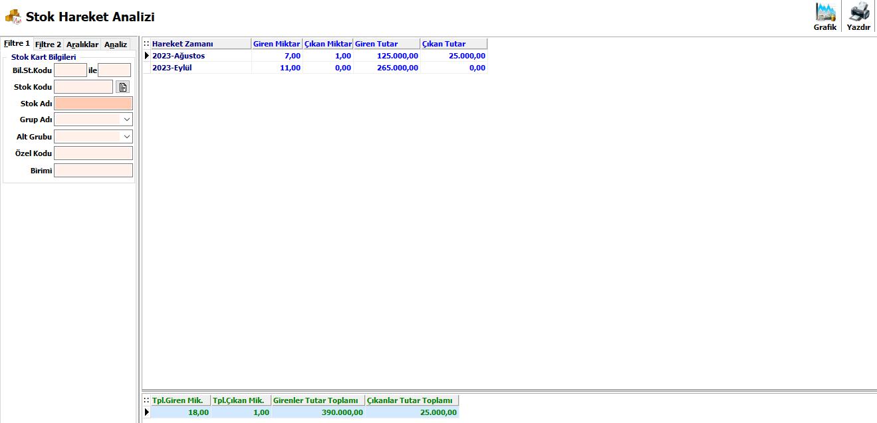Open the Analiz tab

(x=116, y=44)
